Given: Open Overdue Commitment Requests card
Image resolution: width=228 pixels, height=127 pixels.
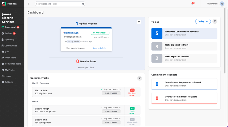Looking at the screenshot, I should [184, 98].
